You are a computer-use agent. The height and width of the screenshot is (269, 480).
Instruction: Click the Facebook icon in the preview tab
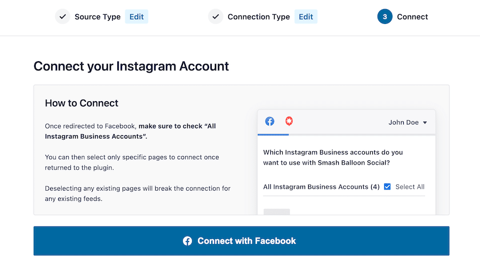[270, 121]
